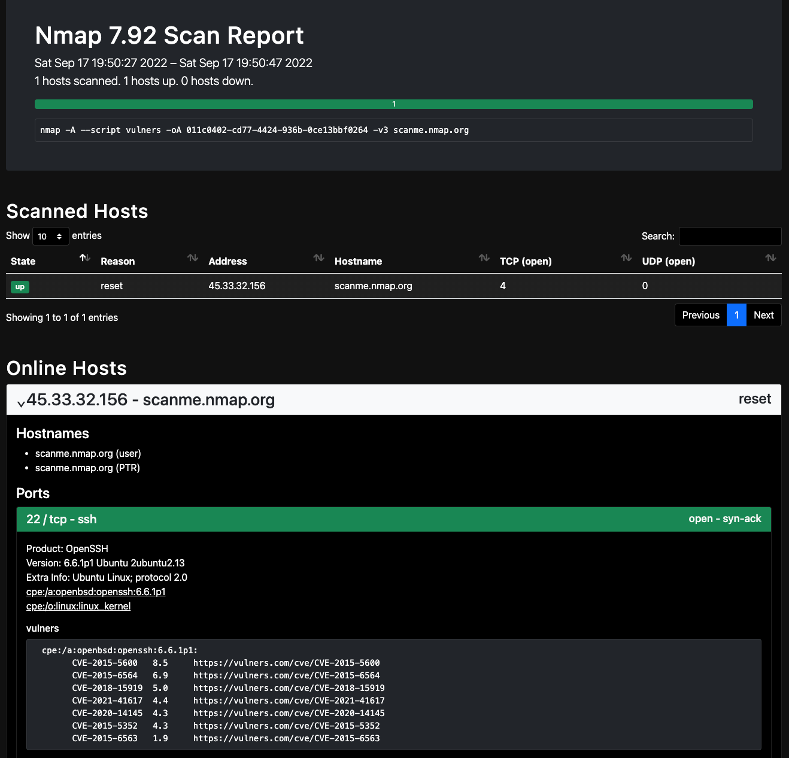
Task: Open cpe:/a:openbsd:openssh:6.6.1p1 link
Action: pos(96,592)
